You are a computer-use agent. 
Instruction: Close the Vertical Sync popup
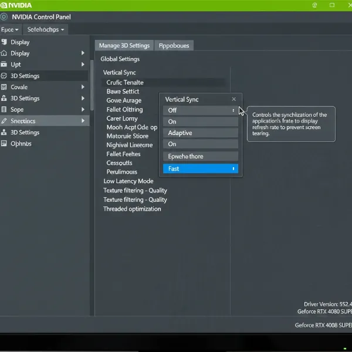(x=233, y=99)
